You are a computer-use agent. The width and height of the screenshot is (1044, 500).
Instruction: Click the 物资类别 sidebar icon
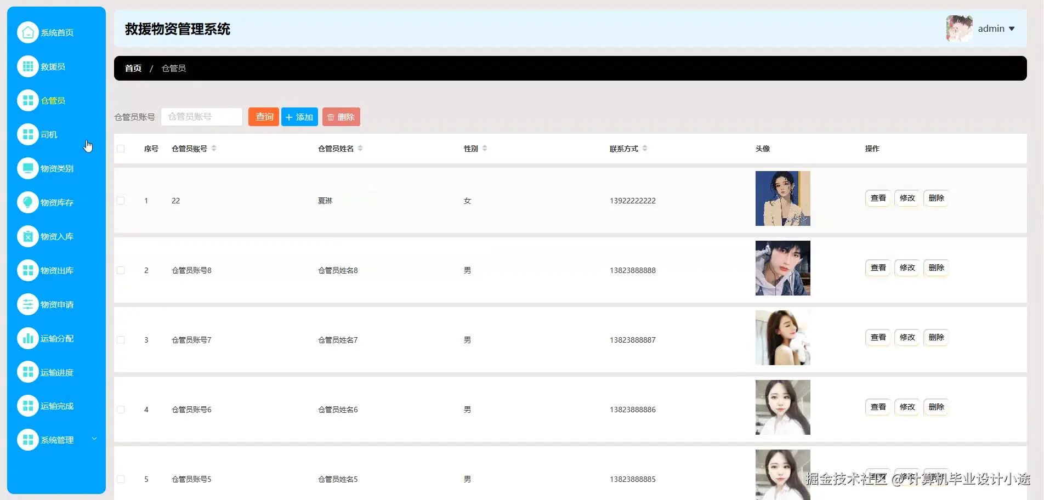click(x=28, y=168)
